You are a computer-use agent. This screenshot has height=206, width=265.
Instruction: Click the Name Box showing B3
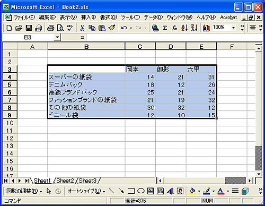coord(28,37)
